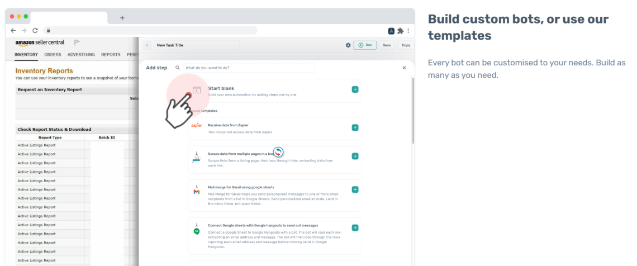The height and width of the screenshot is (266, 637).
Task: Run the task
Action: [365, 45]
